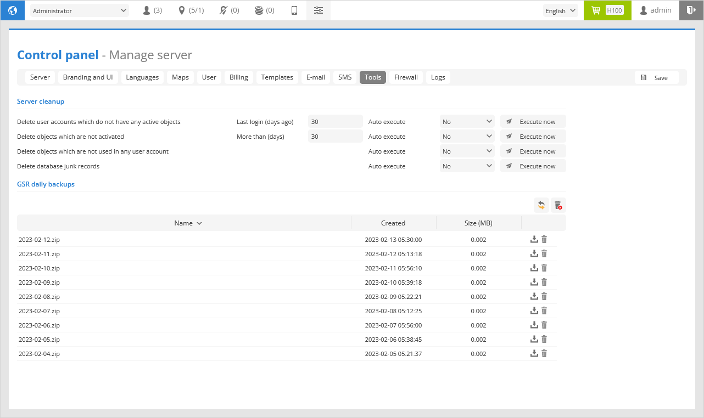Download 2023-02-11.zip backup
Image resolution: width=704 pixels, height=418 pixels.
click(x=534, y=253)
